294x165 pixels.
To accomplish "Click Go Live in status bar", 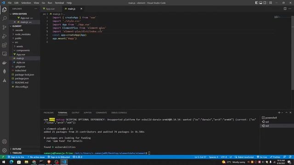I will 262,157.
